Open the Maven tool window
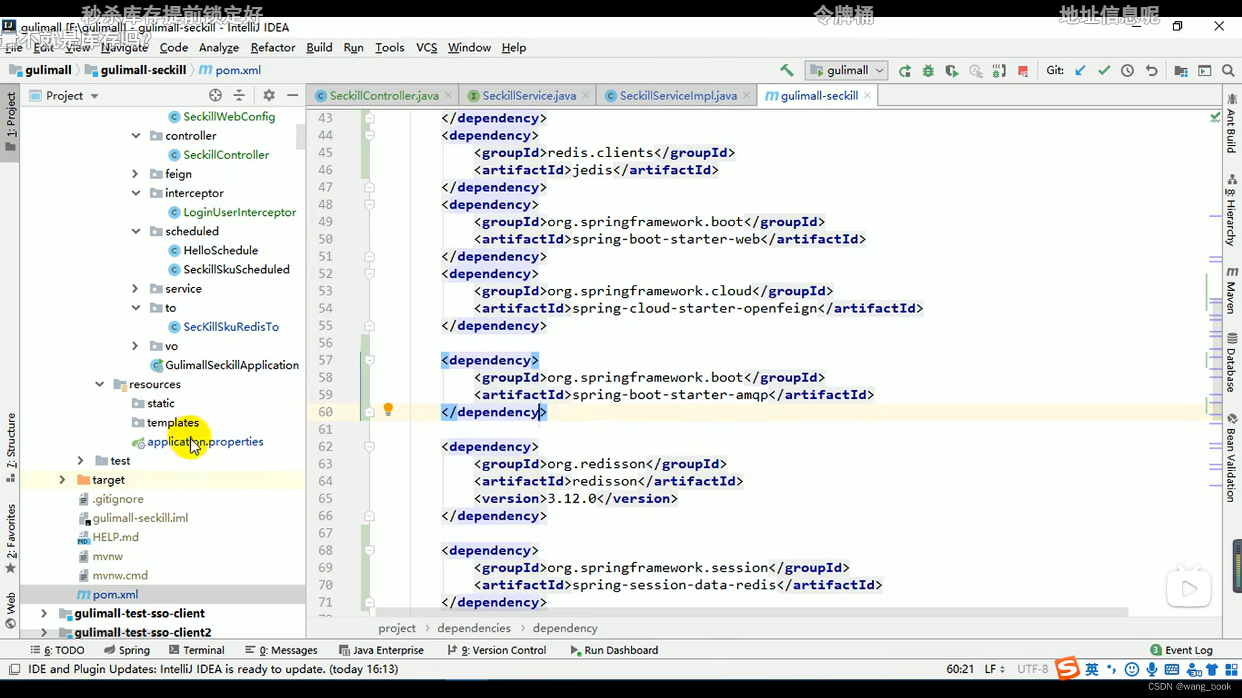Image resolution: width=1242 pixels, height=698 pixels. coord(1232,290)
